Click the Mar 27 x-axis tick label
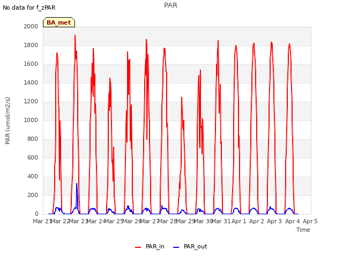The image size is (343, 257). 150,221
